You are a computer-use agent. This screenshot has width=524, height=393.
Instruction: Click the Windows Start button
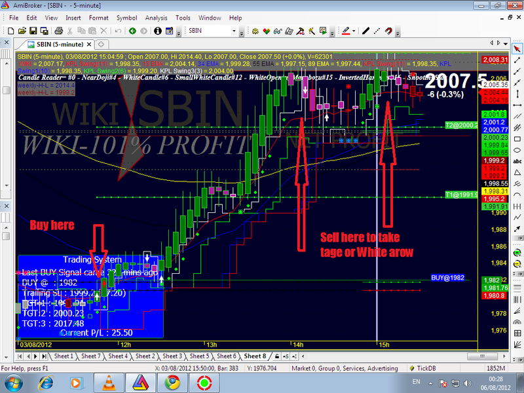pos(14,383)
